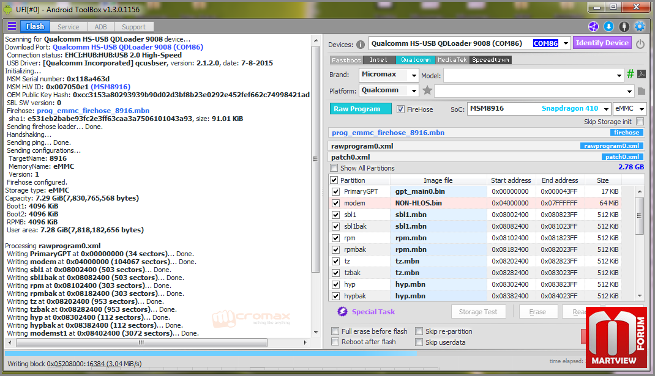
Task: Click the PDF document icon beside Model
Action: (x=642, y=74)
